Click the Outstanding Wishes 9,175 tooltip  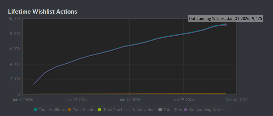[x=226, y=19]
